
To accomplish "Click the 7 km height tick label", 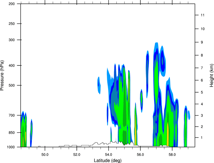I will 202,68.
